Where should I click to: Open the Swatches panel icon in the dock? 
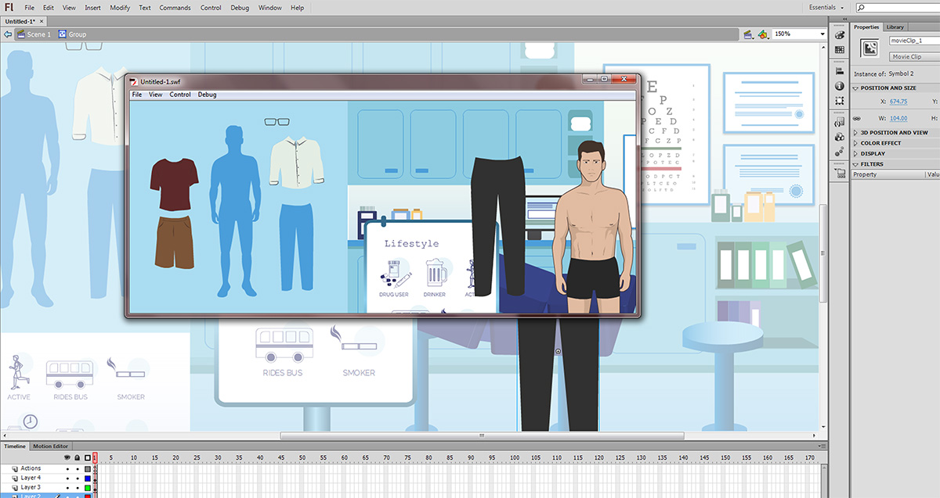click(x=840, y=50)
